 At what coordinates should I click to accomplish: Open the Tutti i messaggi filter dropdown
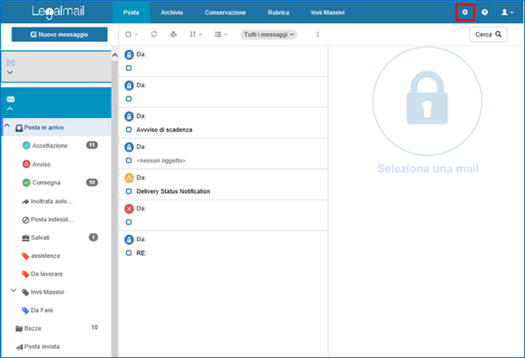coord(269,35)
